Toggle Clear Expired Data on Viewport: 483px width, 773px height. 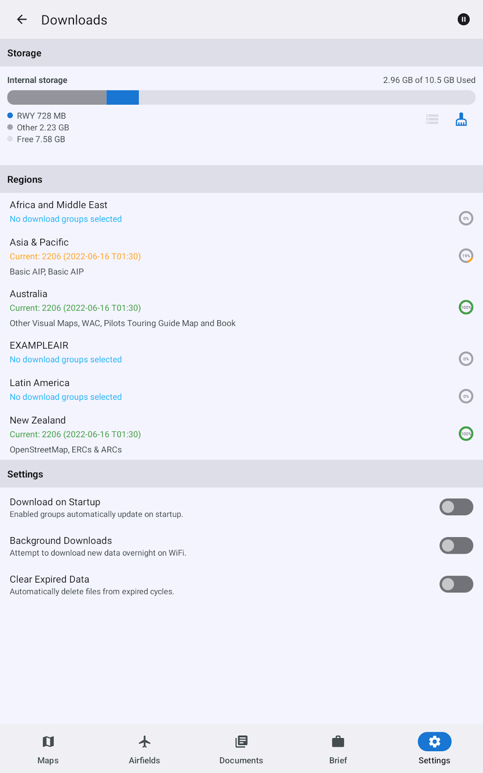pyautogui.click(x=456, y=584)
